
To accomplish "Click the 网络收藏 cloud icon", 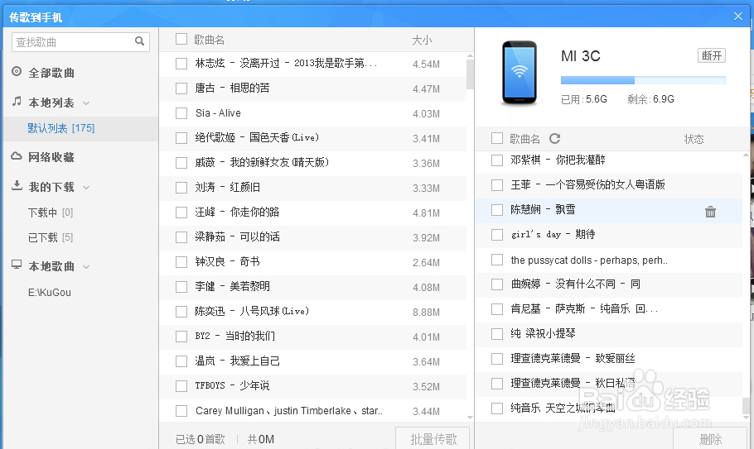I will tap(17, 156).
